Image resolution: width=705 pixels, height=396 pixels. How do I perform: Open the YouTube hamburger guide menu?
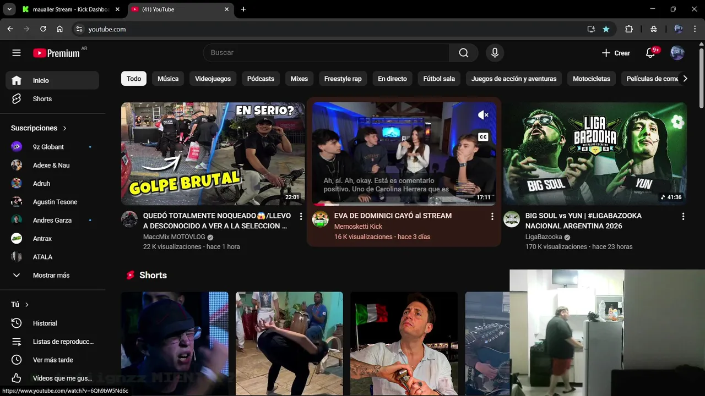pyautogui.click(x=17, y=53)
